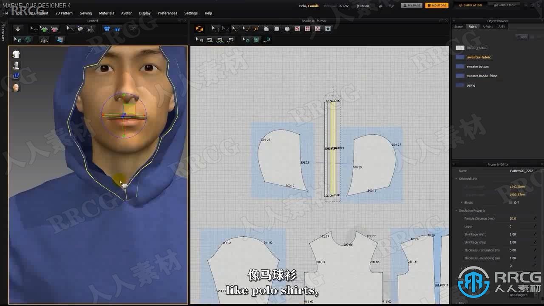
Task: Click the Pattern2D_7292 name field
Action: pos(521,171)
